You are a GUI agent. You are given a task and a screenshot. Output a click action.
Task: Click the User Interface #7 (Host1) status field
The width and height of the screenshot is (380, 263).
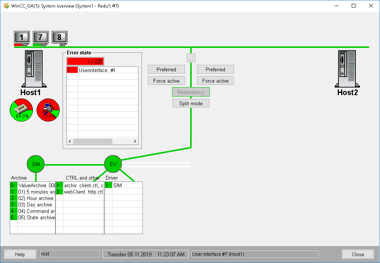coord(255,254)
